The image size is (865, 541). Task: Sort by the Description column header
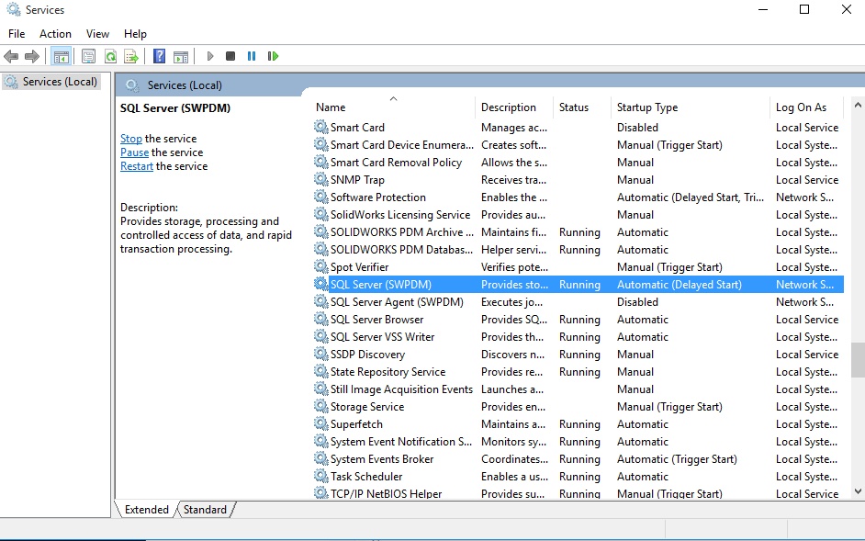coord(513,107)
